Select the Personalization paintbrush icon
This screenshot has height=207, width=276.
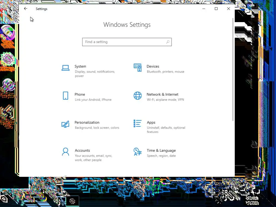pos(65,124)
